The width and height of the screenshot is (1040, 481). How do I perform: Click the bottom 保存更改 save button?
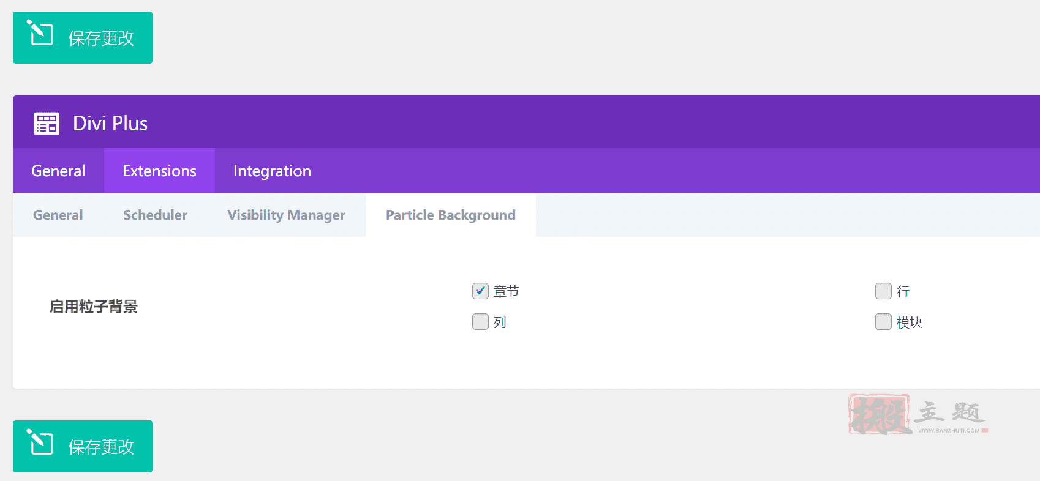(x=83, y=446)
